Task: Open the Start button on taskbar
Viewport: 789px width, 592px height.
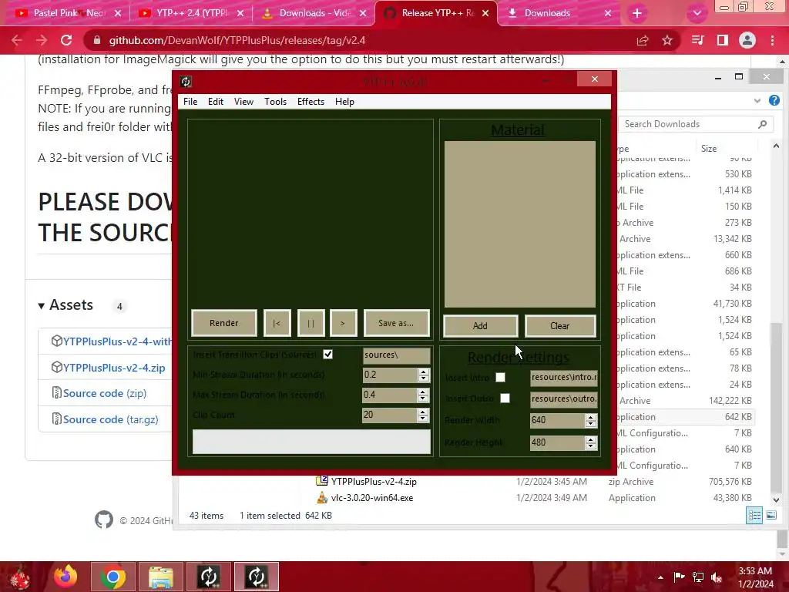Action: (20, 577)
